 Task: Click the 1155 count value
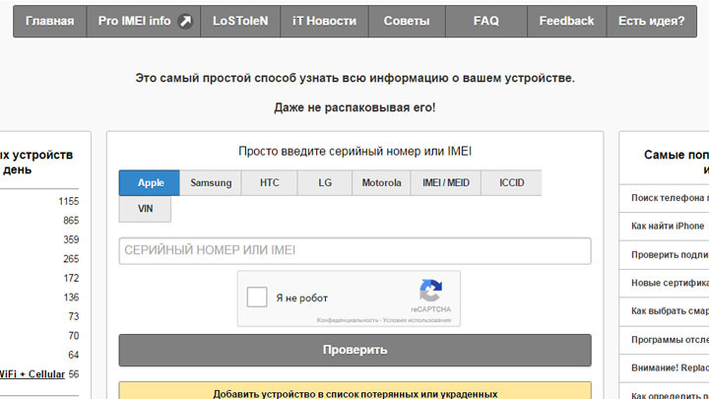[x=69, y=201]
